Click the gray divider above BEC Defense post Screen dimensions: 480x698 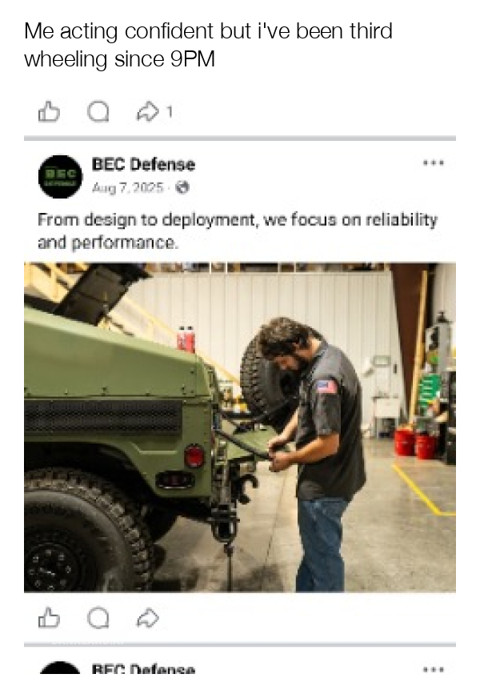[x=240, y=138]
